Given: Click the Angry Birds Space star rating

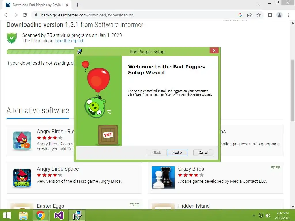Looking at the screenshot, I should 50,175.
